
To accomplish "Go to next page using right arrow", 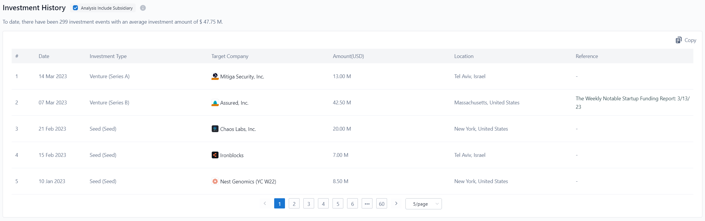I will click(396, 204).
